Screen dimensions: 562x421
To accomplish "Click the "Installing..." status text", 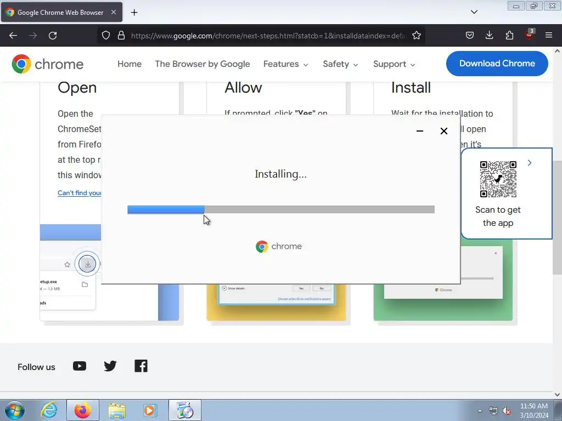I will point(280,174).
